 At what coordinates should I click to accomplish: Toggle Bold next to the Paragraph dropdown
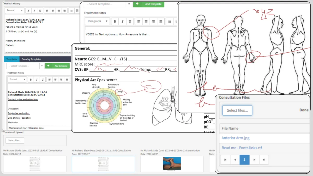click(115, 21)
